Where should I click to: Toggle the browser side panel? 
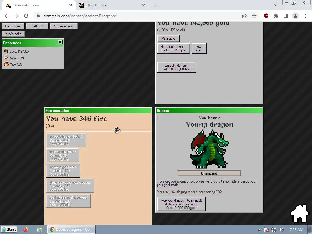tap(286, 16)
